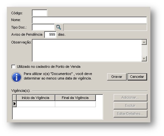This screenshot has width=164, height=136.
Task: Click the Observação scrollbar up arrow
Action: click(x=144, y=42)
